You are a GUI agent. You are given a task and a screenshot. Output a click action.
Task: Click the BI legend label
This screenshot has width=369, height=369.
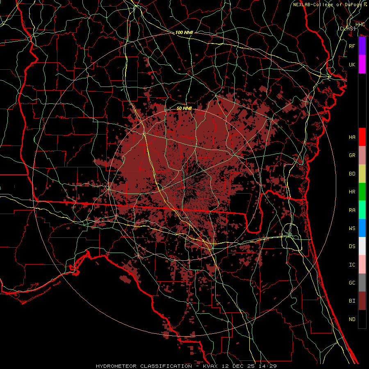(352, 301)
